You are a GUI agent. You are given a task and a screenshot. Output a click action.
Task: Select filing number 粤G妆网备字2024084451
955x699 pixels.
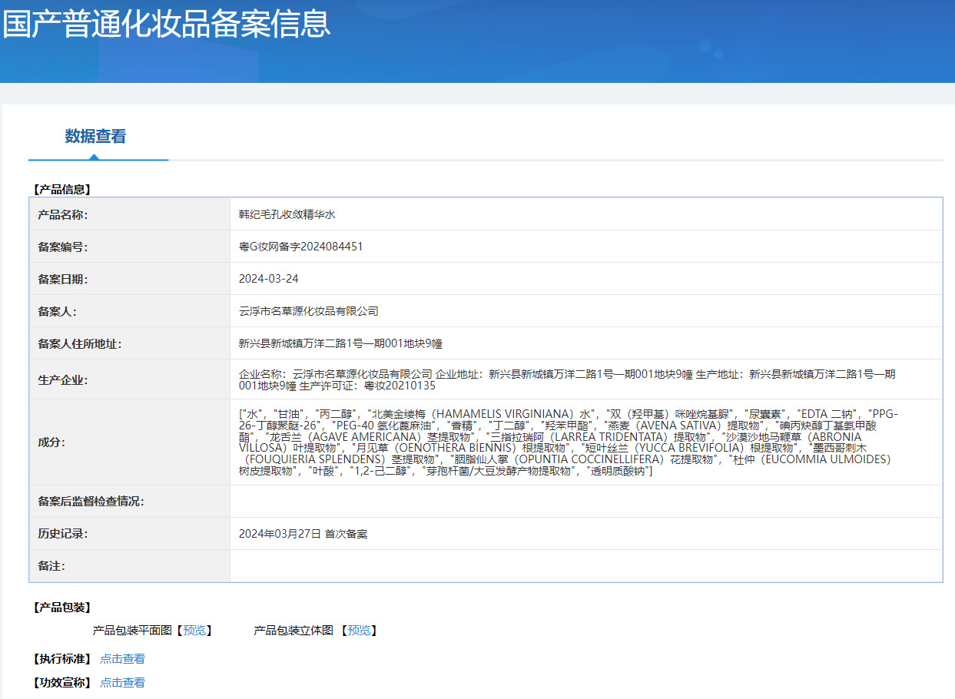click(300, 247)
